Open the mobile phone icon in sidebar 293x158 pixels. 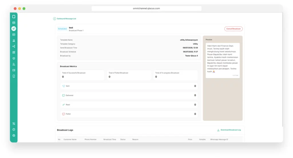pos(14,76)
